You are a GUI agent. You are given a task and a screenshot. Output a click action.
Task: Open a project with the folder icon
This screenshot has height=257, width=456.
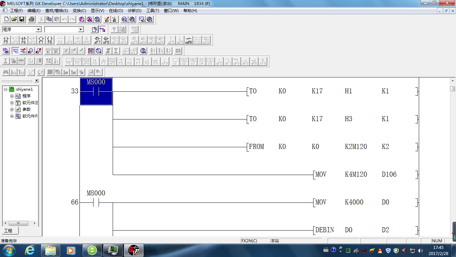(x=14, y=19)
